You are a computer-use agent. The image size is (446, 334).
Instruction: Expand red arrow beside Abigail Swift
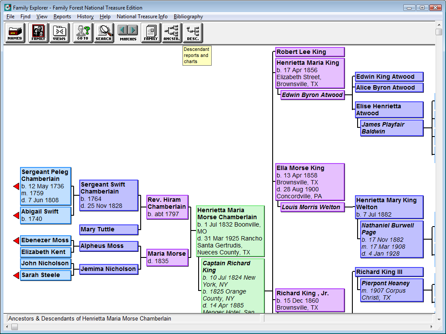click(16, 216)
